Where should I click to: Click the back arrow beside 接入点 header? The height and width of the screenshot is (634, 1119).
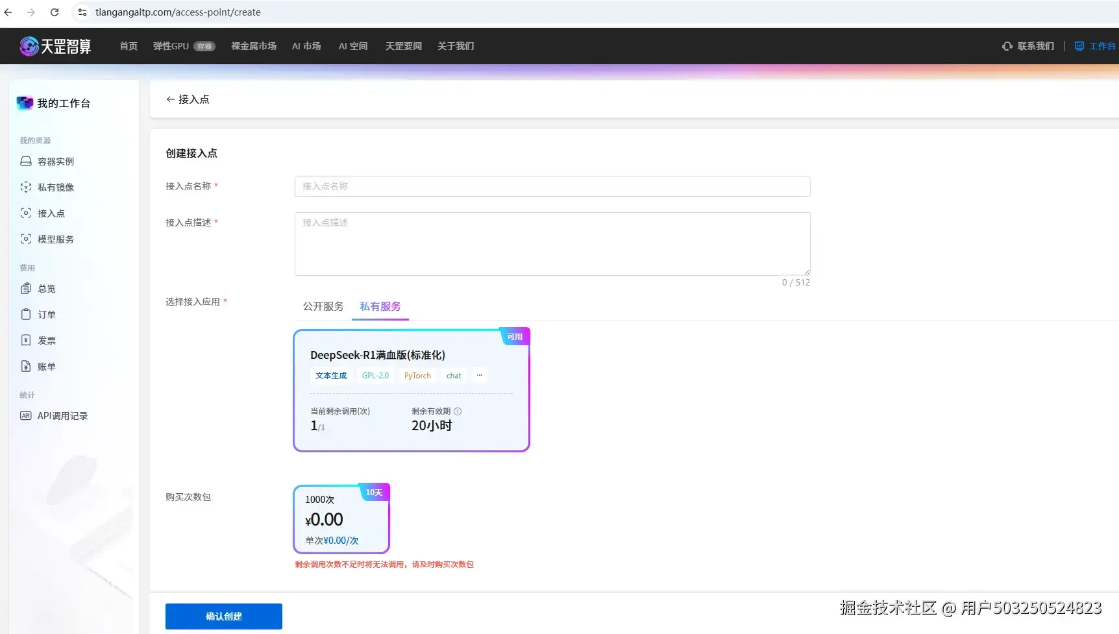coord(170,99)
